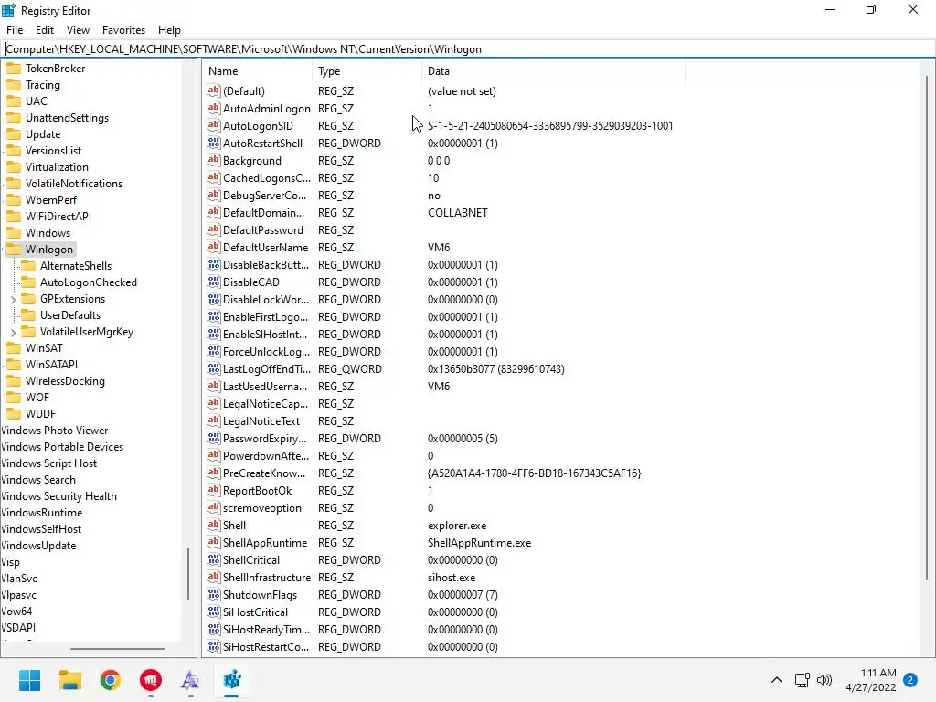The height and width of the screenshot is (702, 936).
Task: Open the File menu
Action: [x=15, y=30]
